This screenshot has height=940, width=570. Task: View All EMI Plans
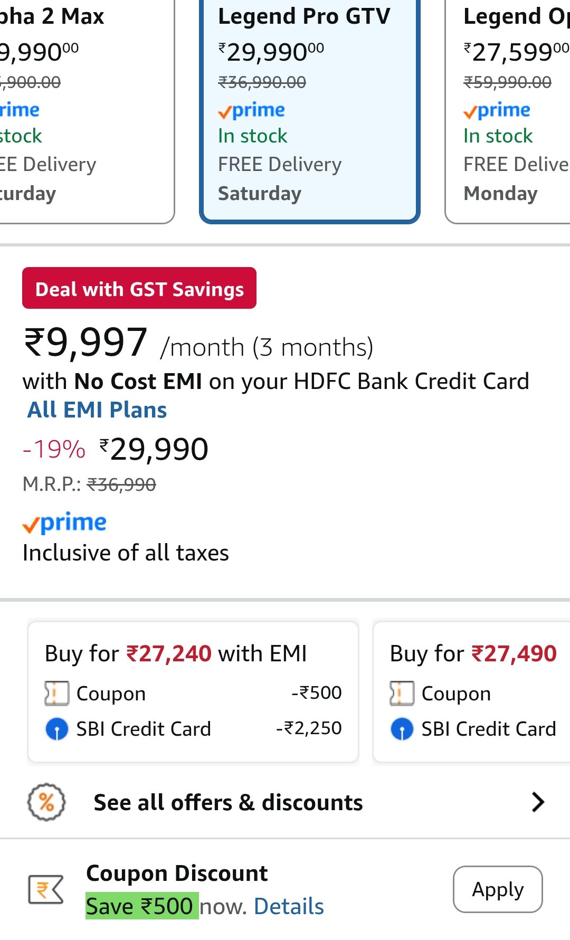[97, 410]
